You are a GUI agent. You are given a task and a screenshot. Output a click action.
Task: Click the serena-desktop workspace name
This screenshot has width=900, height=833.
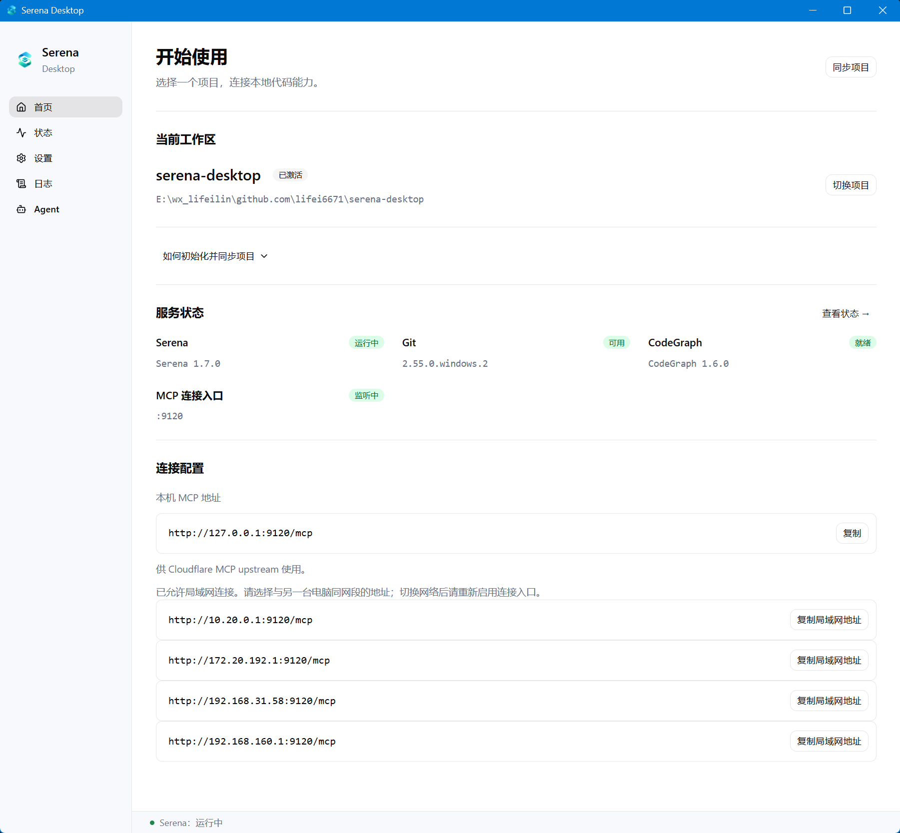[x=208, y=175]
